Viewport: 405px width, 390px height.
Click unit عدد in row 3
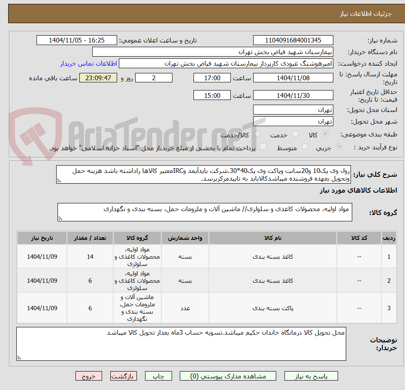(185, 308)
